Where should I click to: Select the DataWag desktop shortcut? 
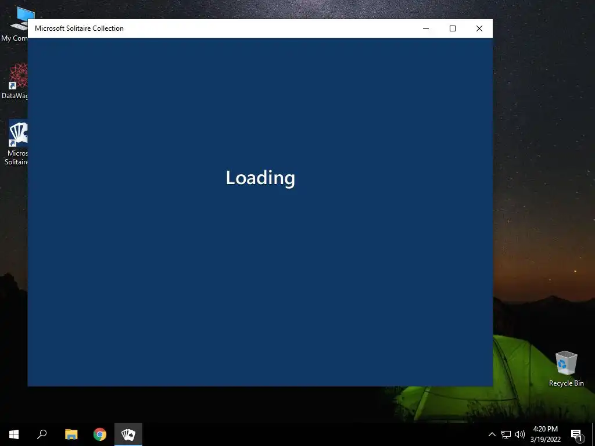pyautogui.click(x=15, y=81)
